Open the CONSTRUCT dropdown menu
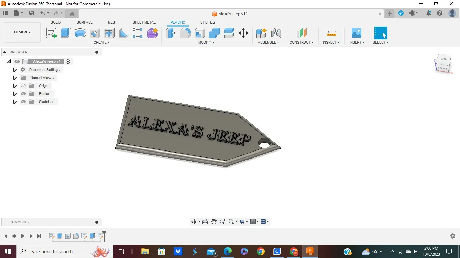This screenshot has width=460, height=258. coord(301,42)
